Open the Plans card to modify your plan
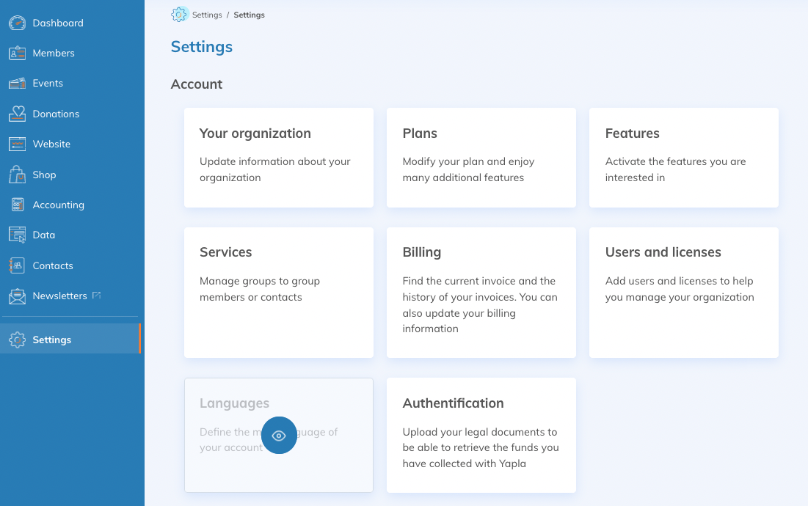Image resolution: width=808 pixels, height=506 pixels. 481,158
